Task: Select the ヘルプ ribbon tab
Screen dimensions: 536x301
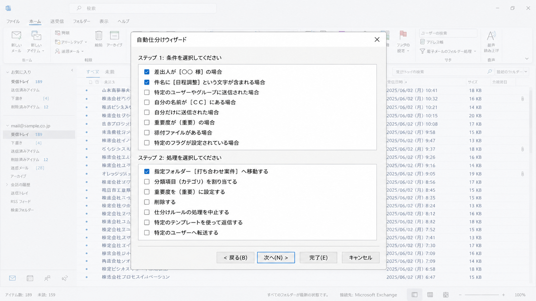Action: pos(123,21)
